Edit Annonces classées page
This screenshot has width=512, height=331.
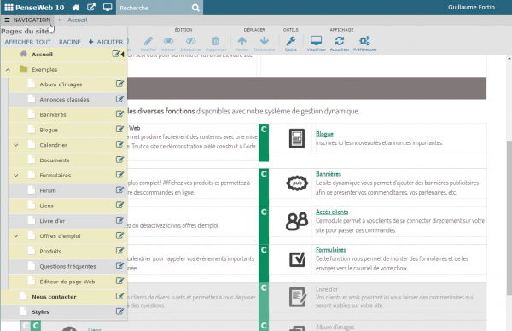tap(119, 99)
